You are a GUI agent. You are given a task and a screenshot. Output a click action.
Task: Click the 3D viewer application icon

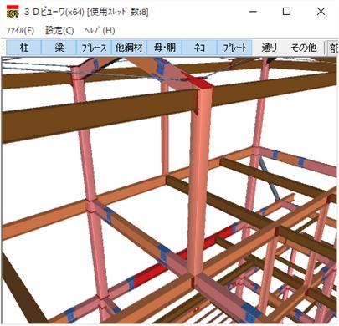click(13, 12)
